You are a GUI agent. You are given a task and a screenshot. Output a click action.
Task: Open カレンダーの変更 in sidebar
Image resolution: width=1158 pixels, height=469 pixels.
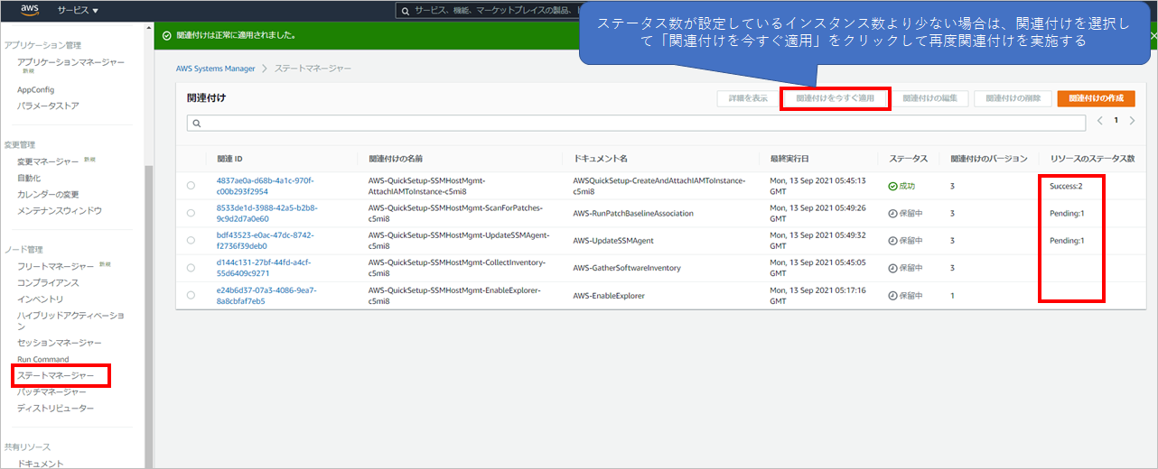(48, 194)
